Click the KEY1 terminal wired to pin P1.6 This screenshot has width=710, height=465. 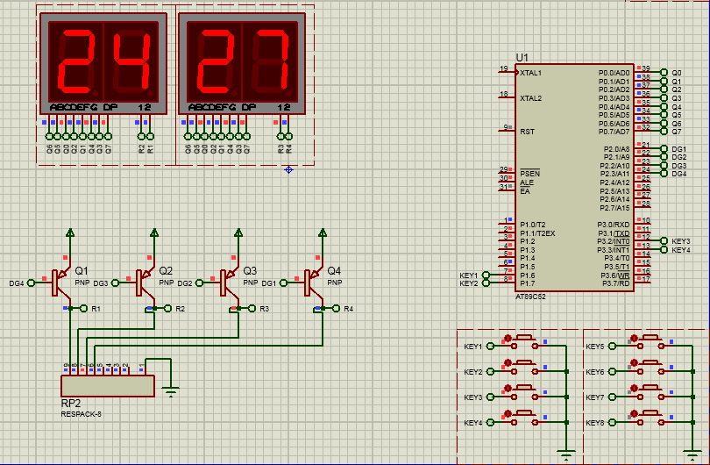click(486, 275)
